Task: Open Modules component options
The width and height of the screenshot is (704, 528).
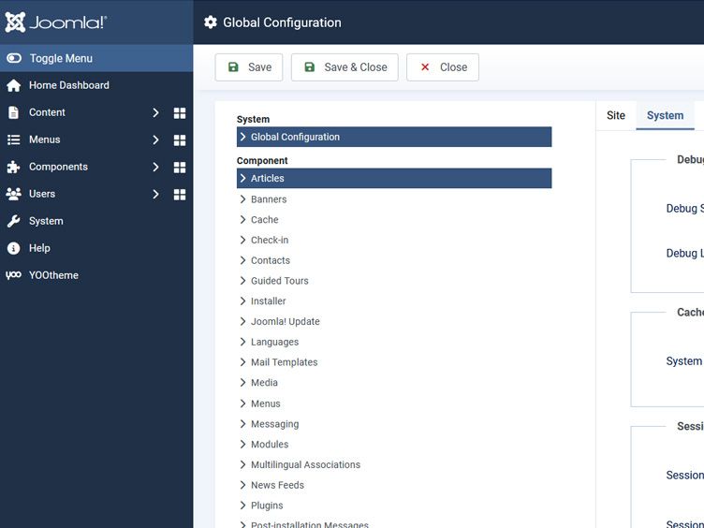Action: tap(270, 444)
